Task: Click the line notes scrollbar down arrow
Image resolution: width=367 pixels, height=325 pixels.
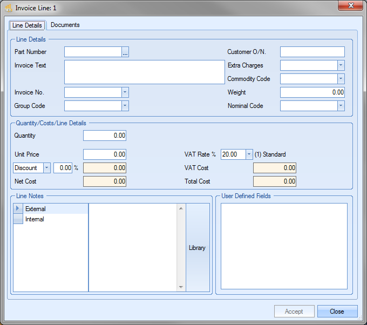Action: 181,287
